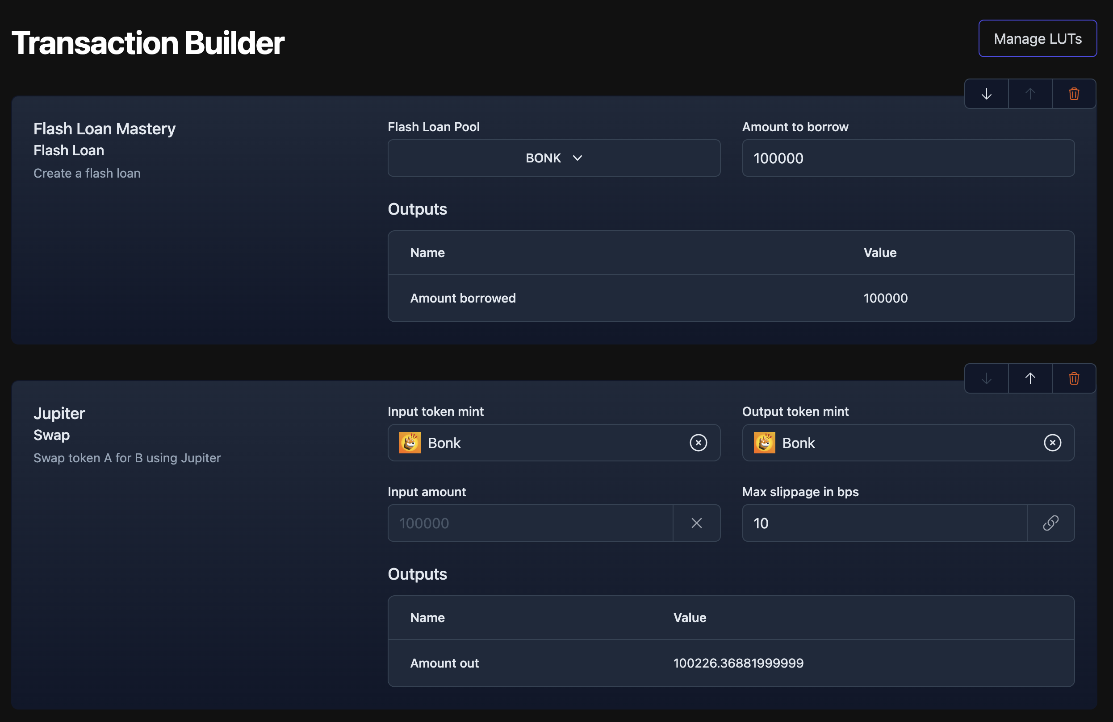The width and height of the screenshot is (1113, 722).
Task: Click the linked Input amount field
Action: pyautogui.click(x=530, y=523)
